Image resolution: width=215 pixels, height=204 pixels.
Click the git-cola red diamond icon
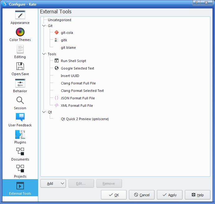[57, 33]
